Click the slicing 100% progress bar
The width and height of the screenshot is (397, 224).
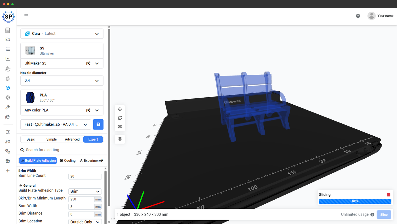click(x=355, y=201)
